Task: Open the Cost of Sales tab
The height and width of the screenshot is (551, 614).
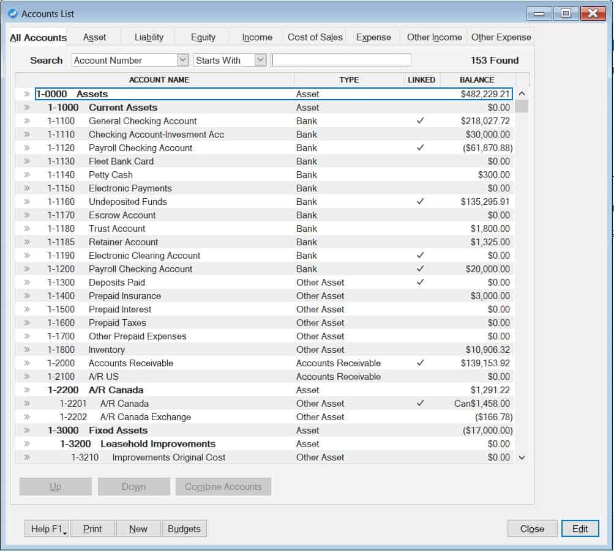Action: 315,37
